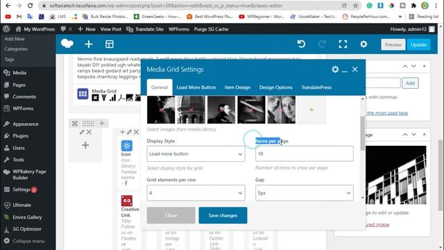
Task: Reload the browser page
Action: coord(30,6)
